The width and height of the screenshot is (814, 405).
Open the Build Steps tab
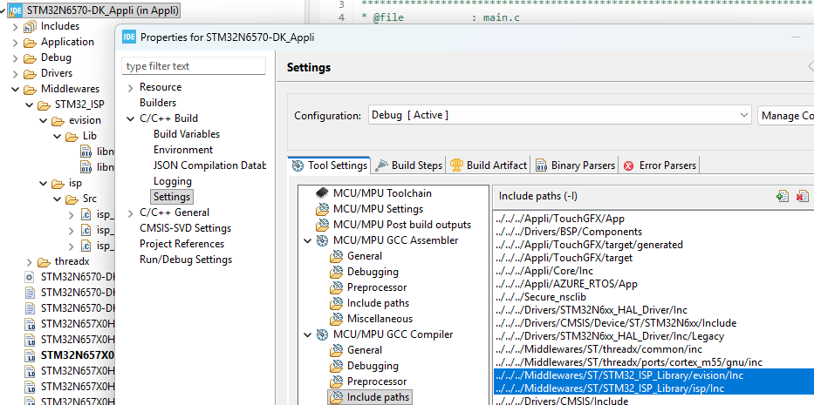click(409, 165)
